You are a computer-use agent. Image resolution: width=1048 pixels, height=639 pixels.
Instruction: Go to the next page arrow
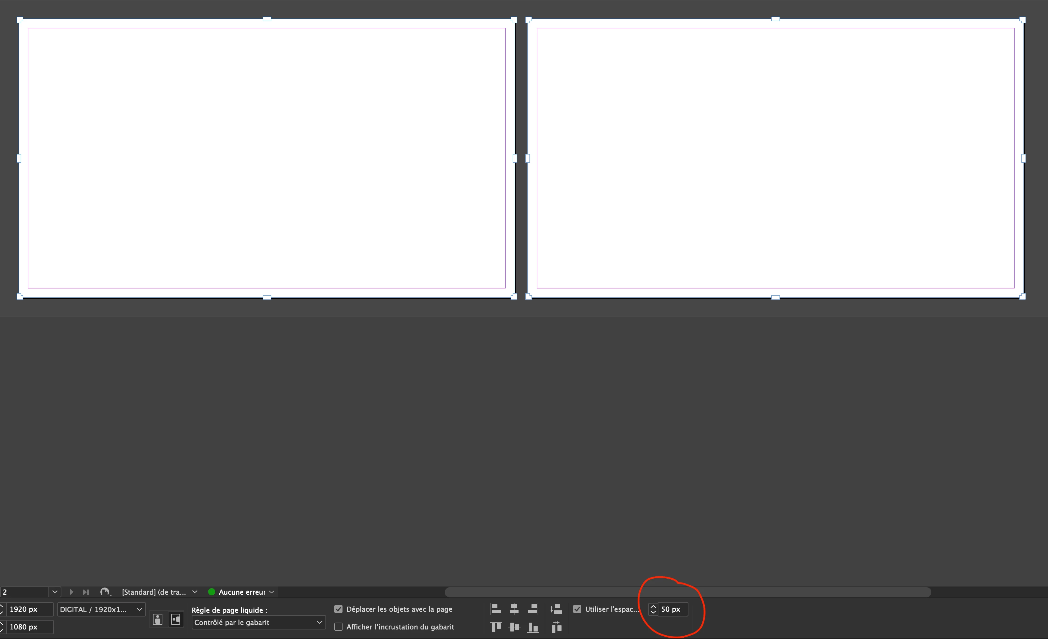(71, 592)
